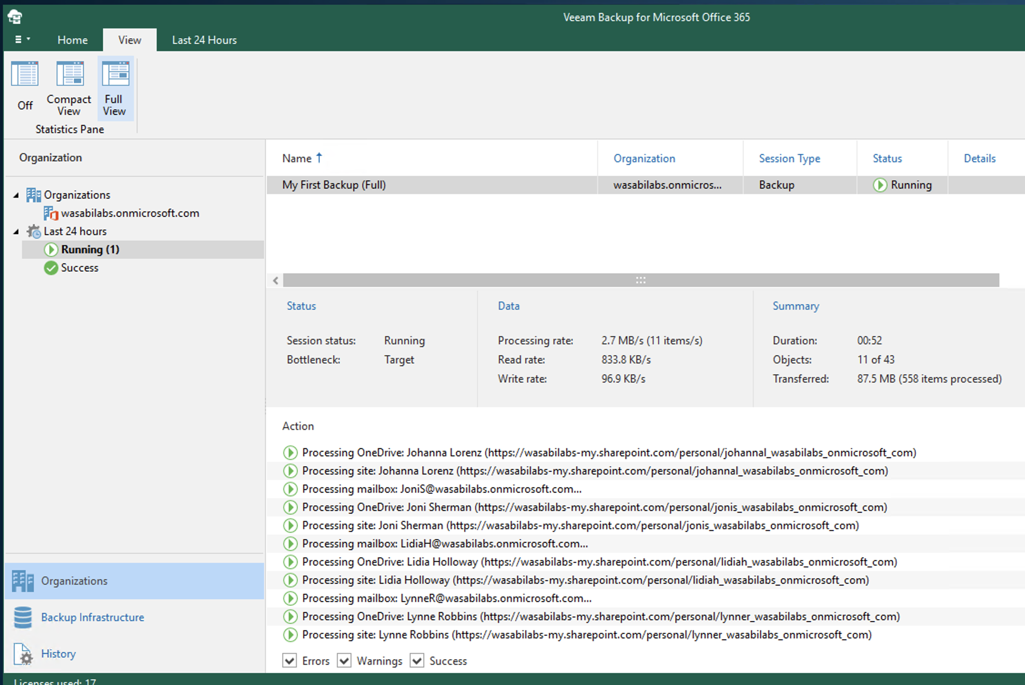
Task: Sort by the Session Type column header
Action: point(789,158)
